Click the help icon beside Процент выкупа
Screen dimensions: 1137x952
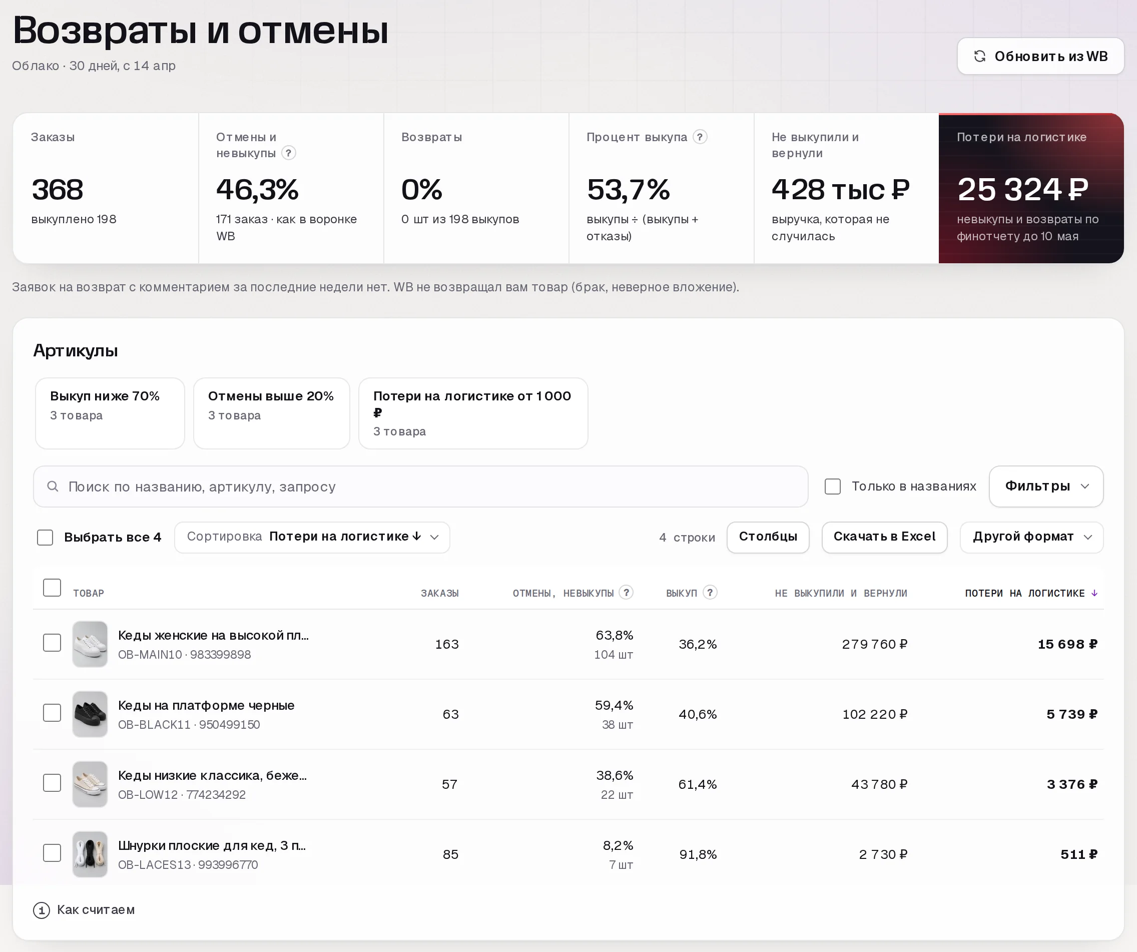(x=700, y=137)
